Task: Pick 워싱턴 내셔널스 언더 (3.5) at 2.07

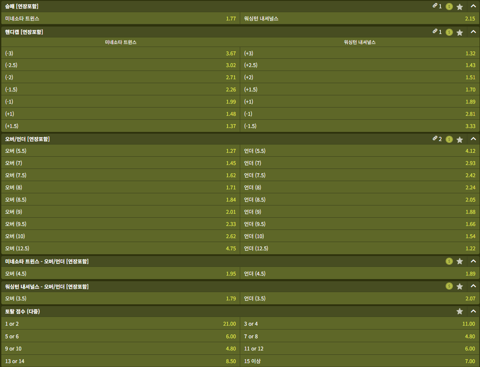Action: tap(360, 298)
